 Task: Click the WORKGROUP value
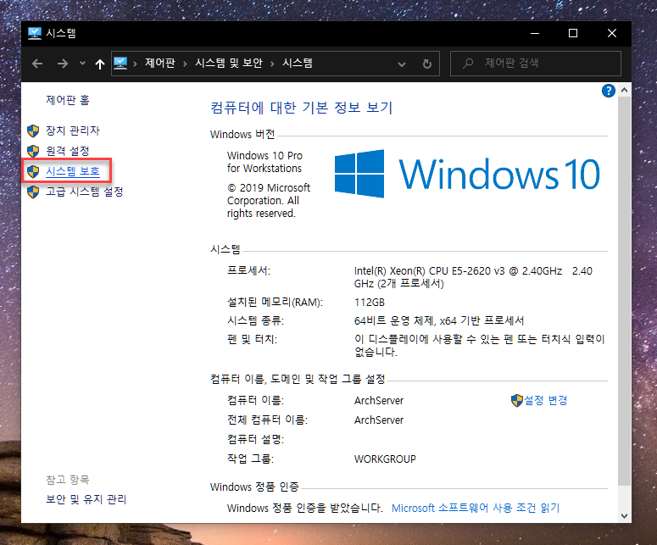click(x=385, y=459)
